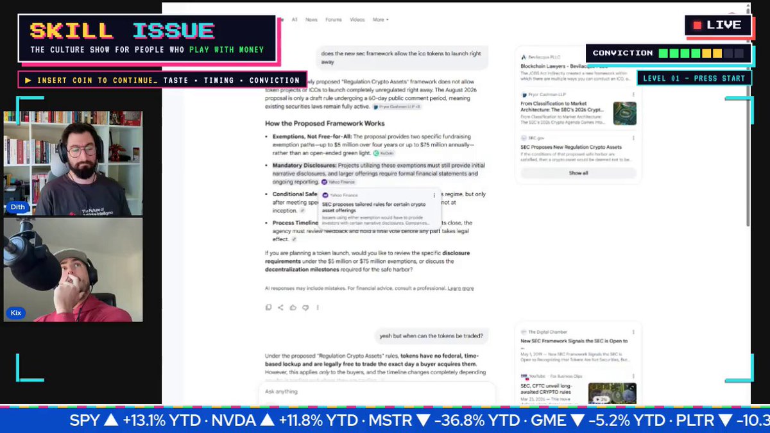Give the AI answer a thumbs down
Image resolution: width=770 pixels, height=433 pixels.
coord(305,307)
